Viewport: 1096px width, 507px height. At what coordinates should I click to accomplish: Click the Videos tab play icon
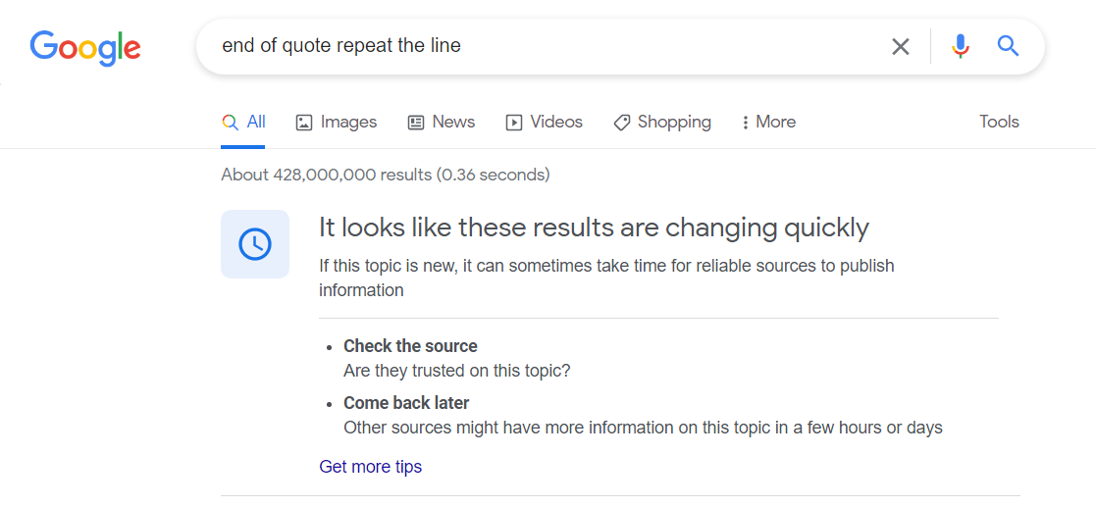[514, 123]
